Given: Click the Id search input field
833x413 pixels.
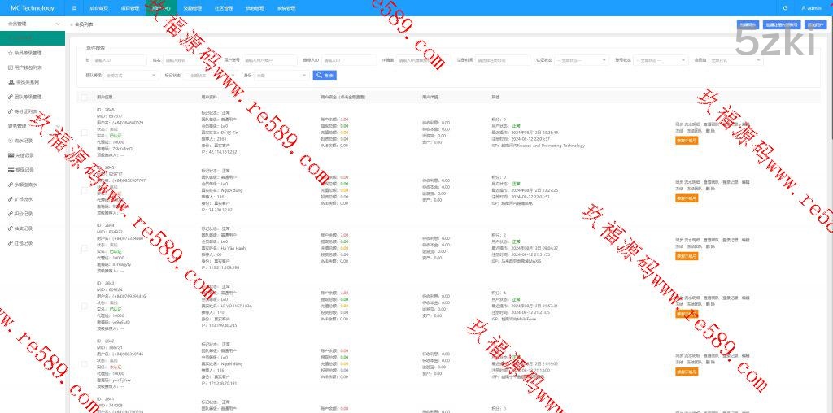Looking at the screenshot, I should [x=118, y=60].
